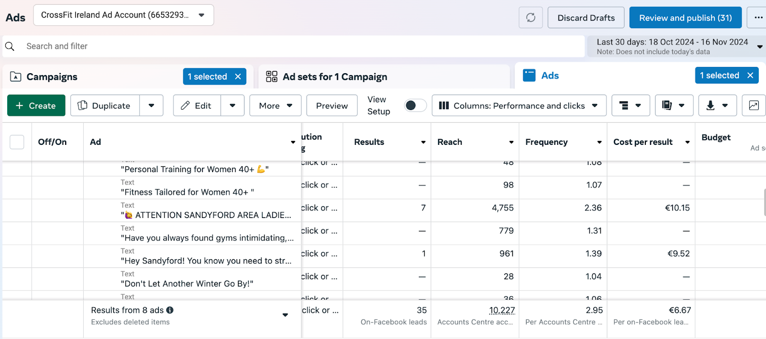
Task: Click the Off/On column header
Action: coord(52,142)
